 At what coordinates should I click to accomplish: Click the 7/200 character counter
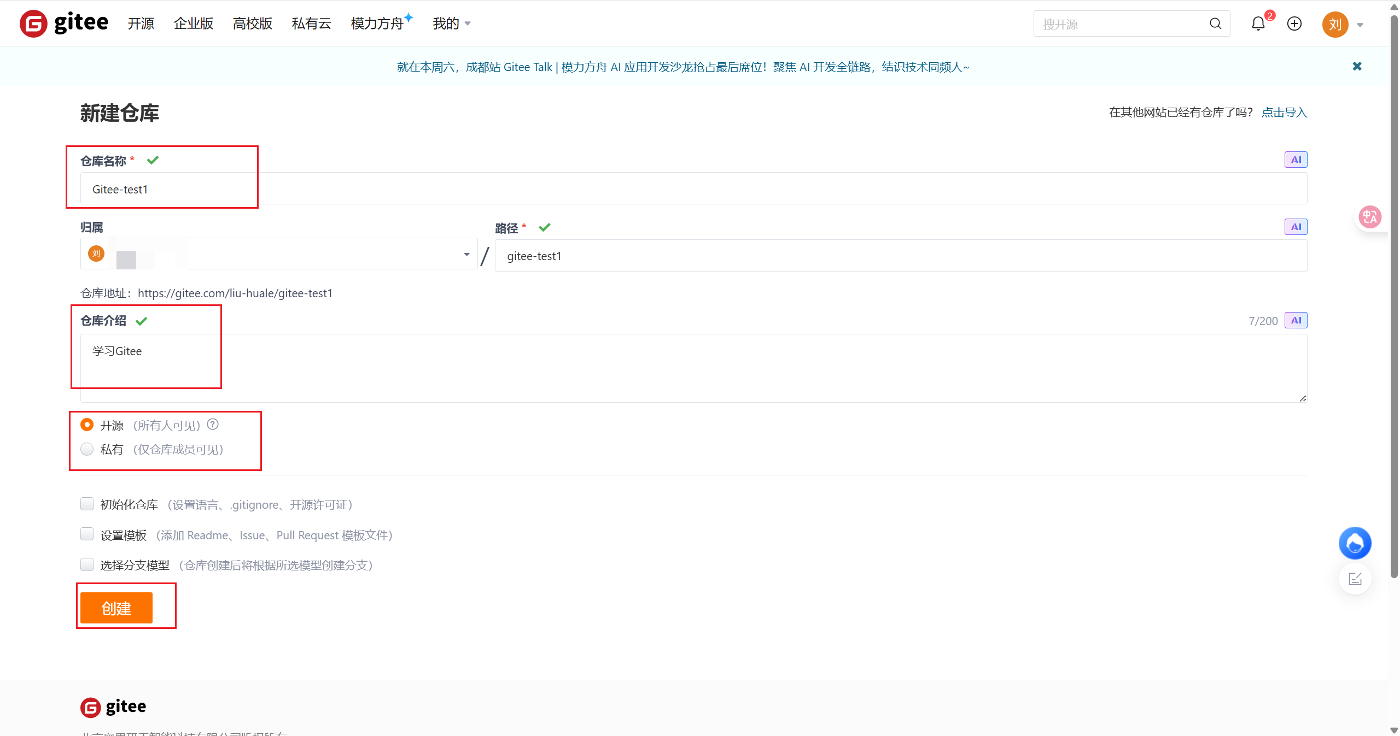pos(1263,321)
